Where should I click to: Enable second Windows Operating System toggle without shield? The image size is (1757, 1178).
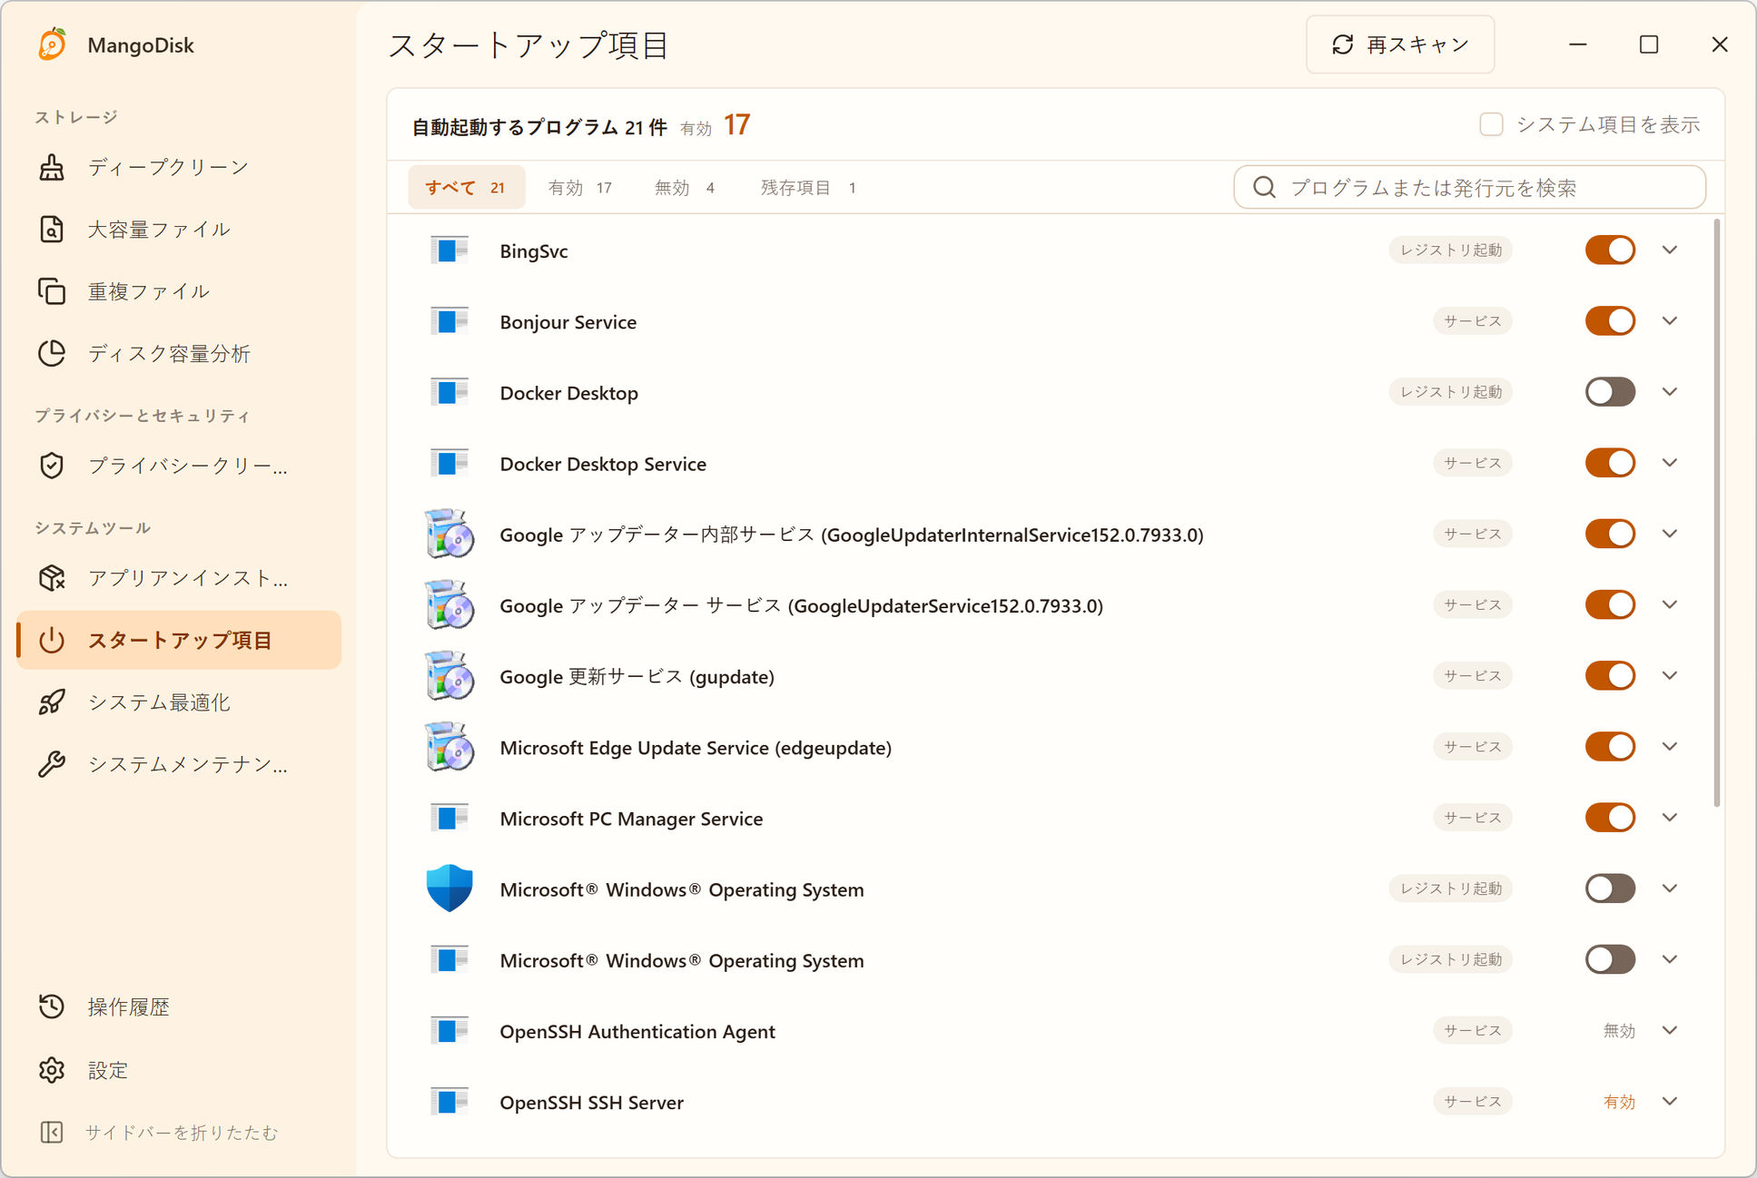pyautogui.click(x=1610, y=959)
